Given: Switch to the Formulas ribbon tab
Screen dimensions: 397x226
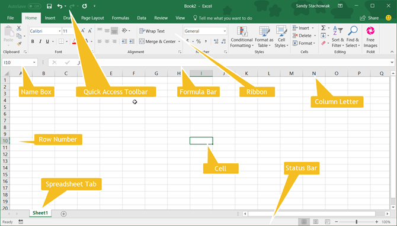Looking at the screenshot, I should [x=120, y=18].
